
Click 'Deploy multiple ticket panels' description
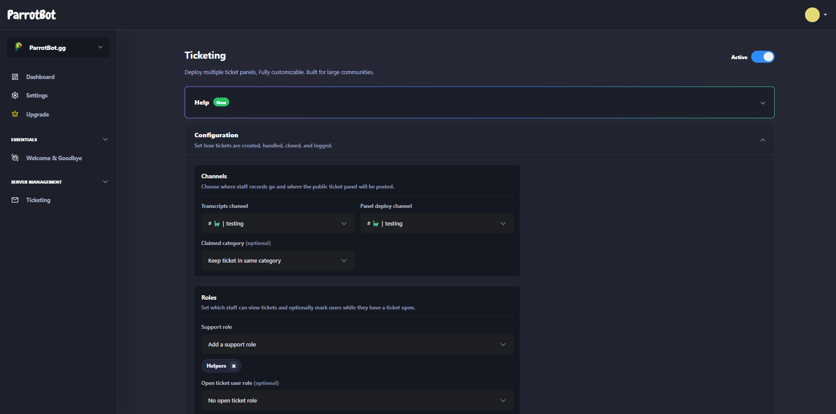pyautogui.click(x=279, y=72)
